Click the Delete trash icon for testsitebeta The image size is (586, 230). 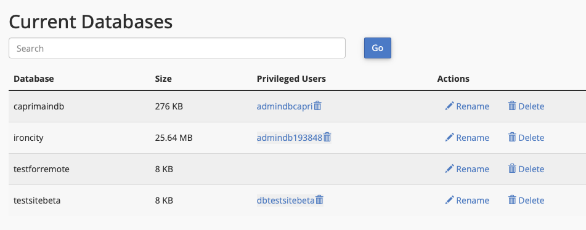[x=512, y=200]
